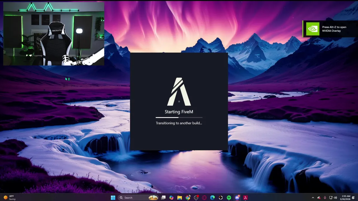Click the cloud sync tray icon
Image resolution: width=358 pixels, height=201 pixels.
[319, 198]
